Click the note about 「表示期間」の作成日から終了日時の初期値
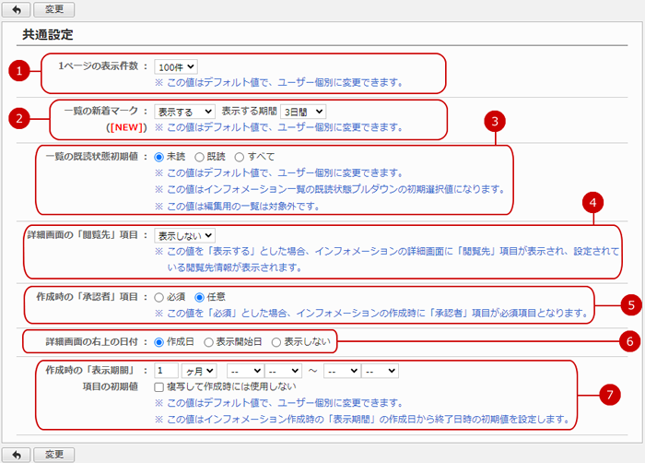 pos(362,419)
